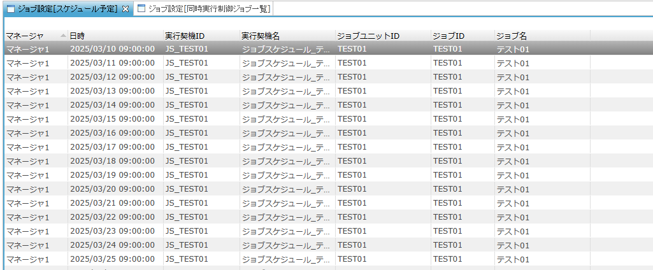Sort by ジョブ名 column header
This screenshot has height=270, width=653.
click(511, 36)
